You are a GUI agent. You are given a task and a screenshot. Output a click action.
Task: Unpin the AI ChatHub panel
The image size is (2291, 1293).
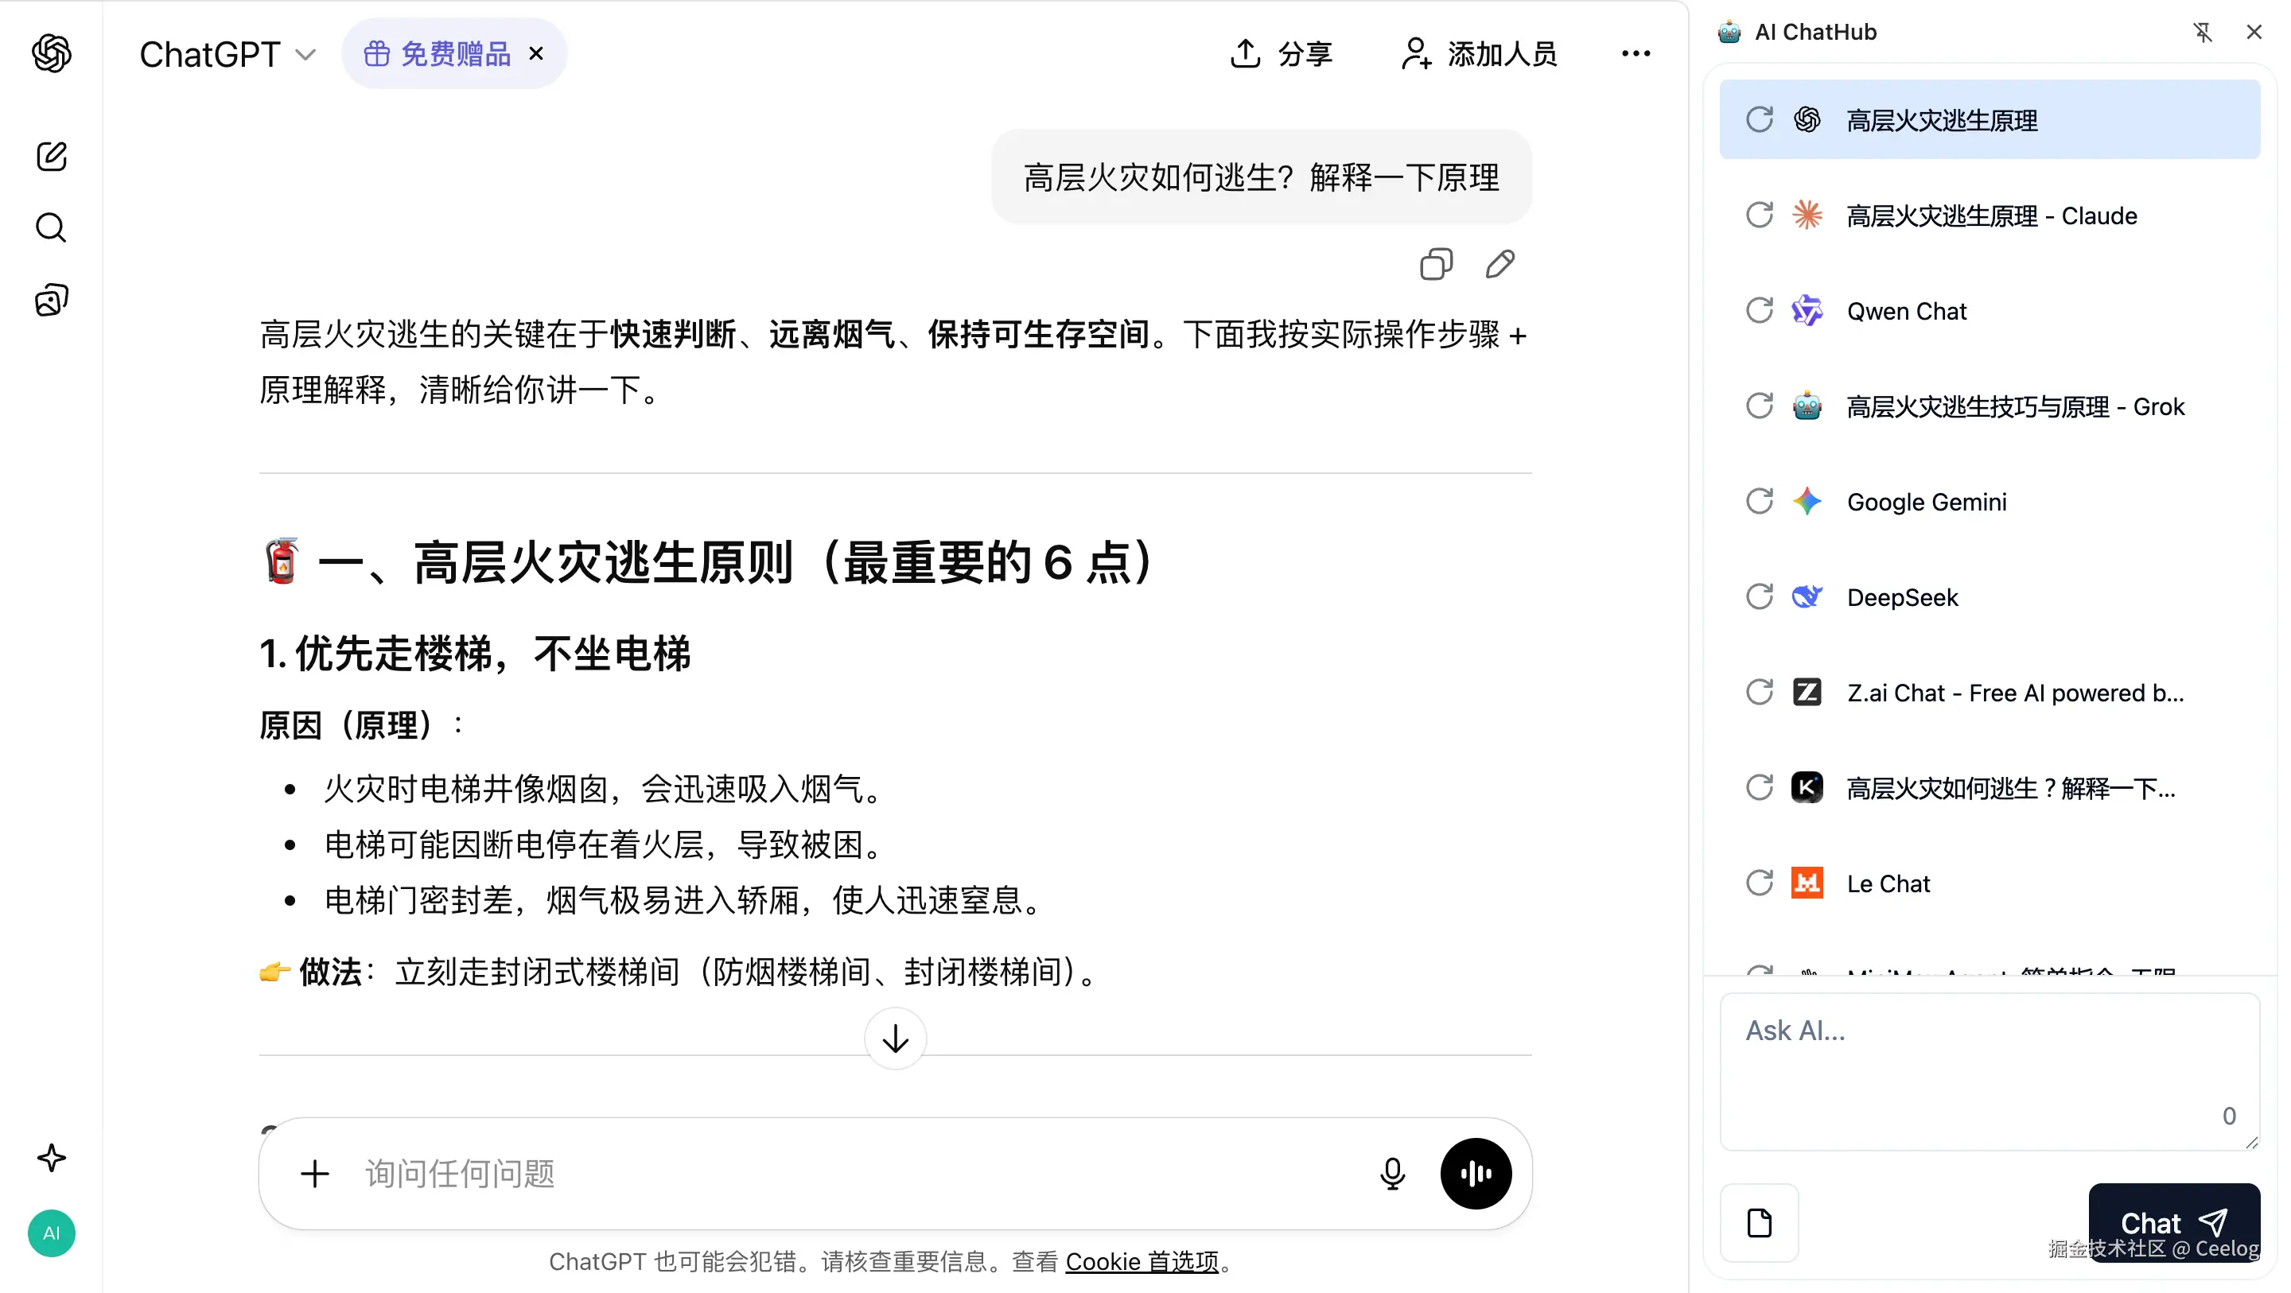[2202, 32]
